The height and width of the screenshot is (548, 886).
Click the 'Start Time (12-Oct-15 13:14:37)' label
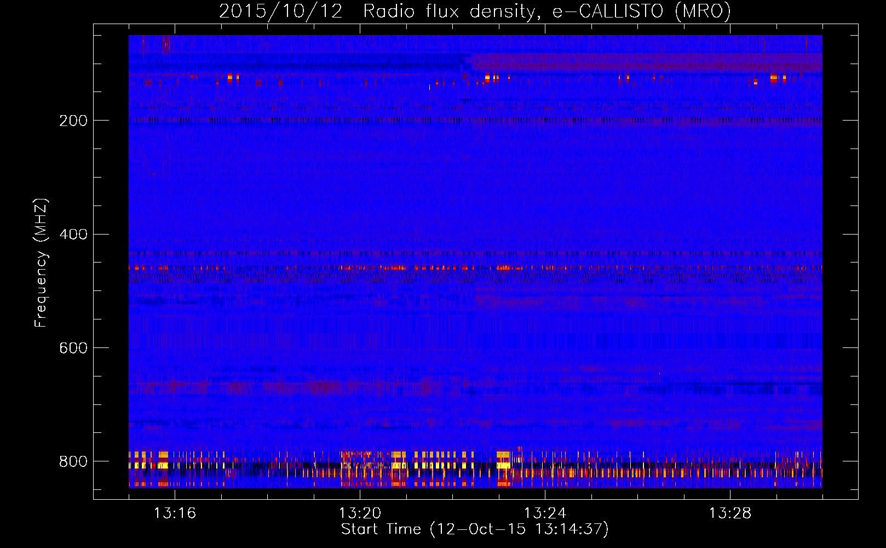[475, 529]
